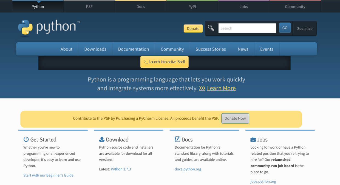Select the Community top tab
Screen dimensions: 340x185
coord(295,7)
